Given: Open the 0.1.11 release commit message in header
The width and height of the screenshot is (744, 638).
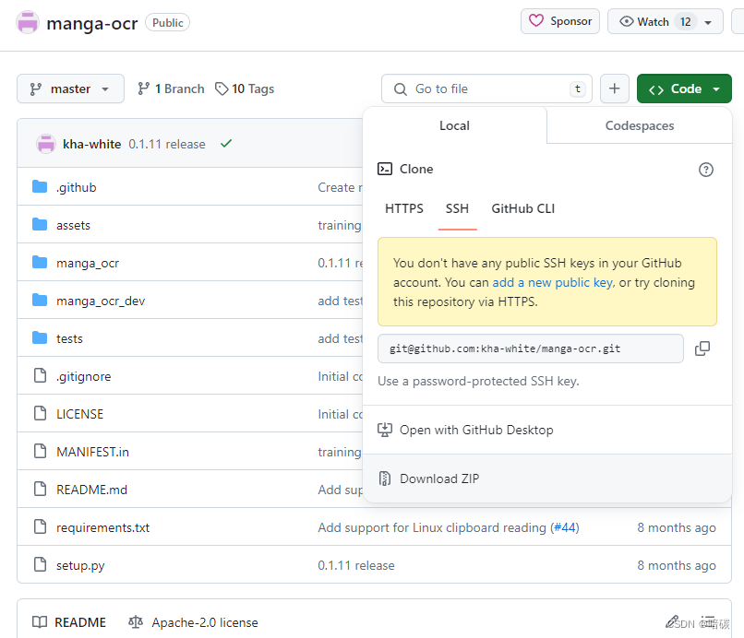Looking at the screenshot, I should click(167, 144).
